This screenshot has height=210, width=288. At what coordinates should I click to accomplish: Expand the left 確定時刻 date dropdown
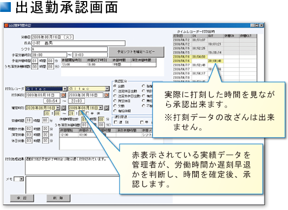point(58,108)
